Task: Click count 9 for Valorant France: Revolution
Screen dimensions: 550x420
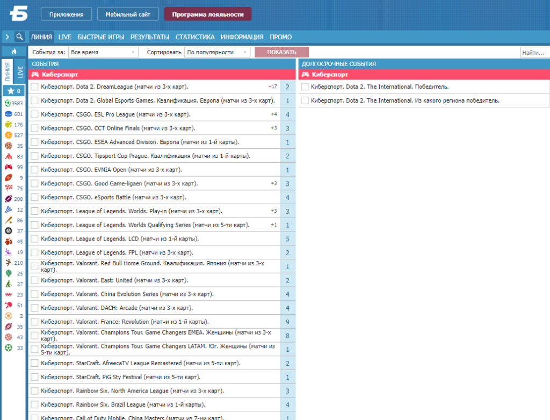Action: tap(288, 322)
